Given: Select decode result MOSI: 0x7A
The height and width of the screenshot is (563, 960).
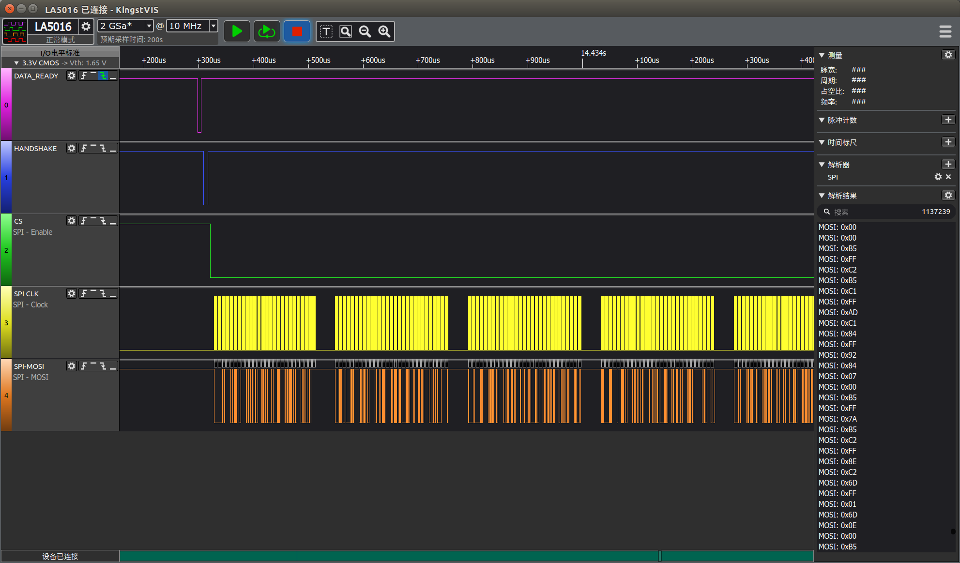Looking at the screenshot, I should coord(838,419).
